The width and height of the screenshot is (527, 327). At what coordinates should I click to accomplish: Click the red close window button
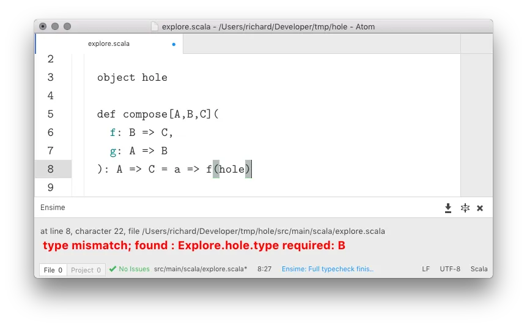click(x=43, y=26)
